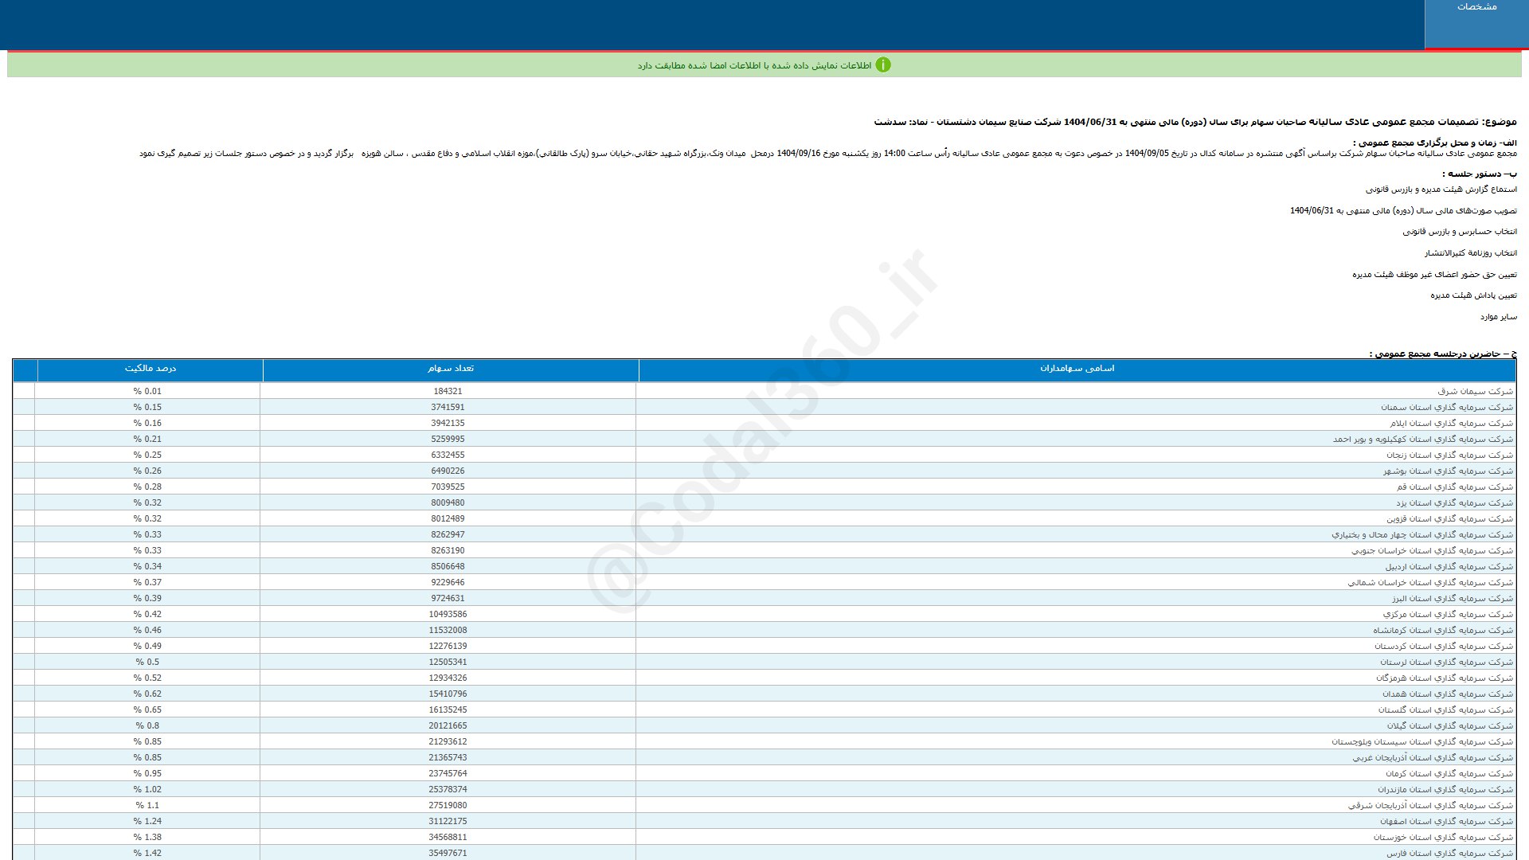Click the اسامی سهامداران column header
1529x860 pixels.
click(1077, 369)
